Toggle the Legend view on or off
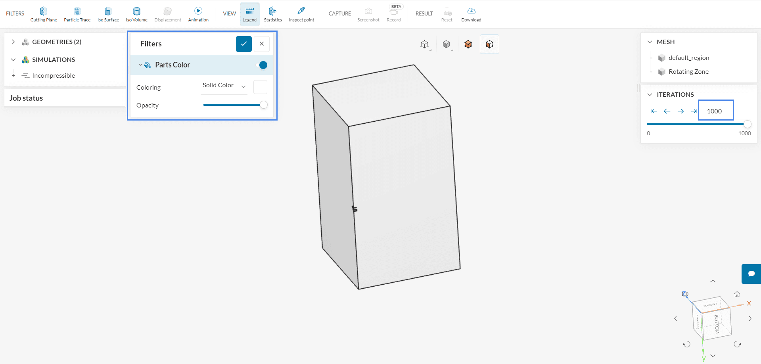Viewport: 761px width, 364px height. point(249,14)
